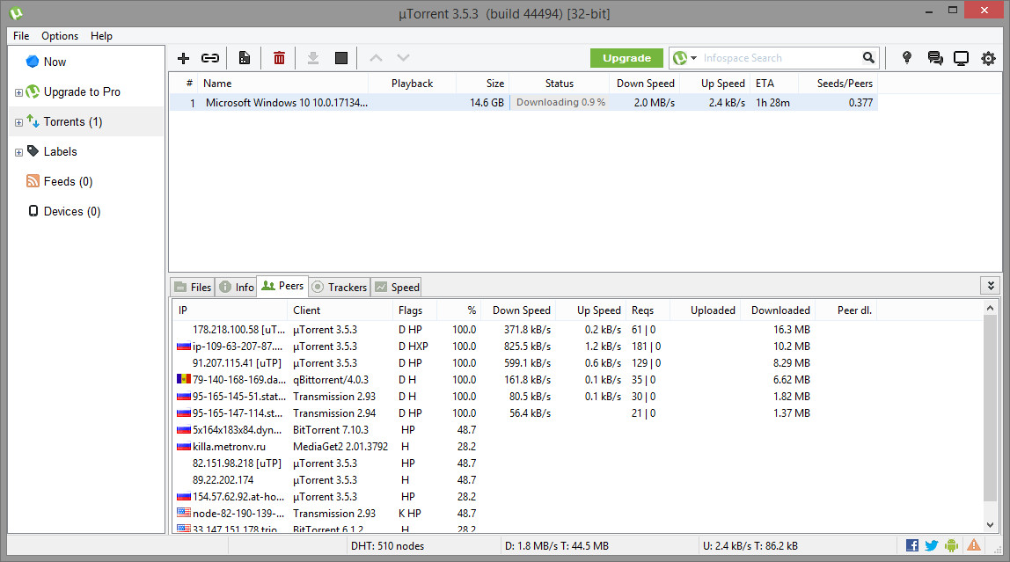Click MediaGet2 2.01.3792 client cell

[x=340, y=447]
